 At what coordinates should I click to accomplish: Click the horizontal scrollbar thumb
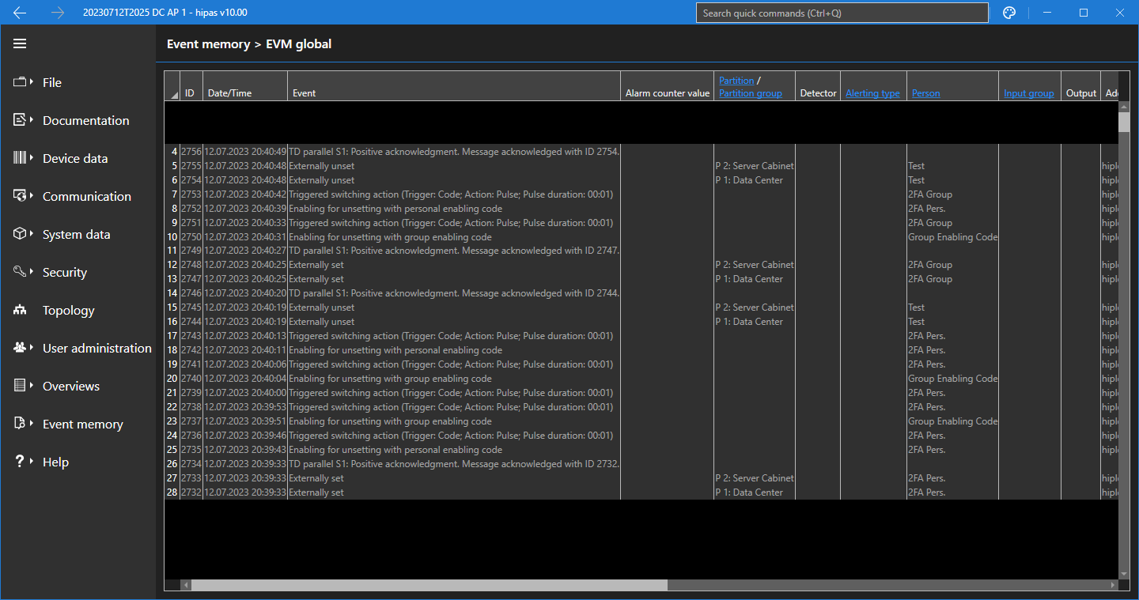click(429, 585)
